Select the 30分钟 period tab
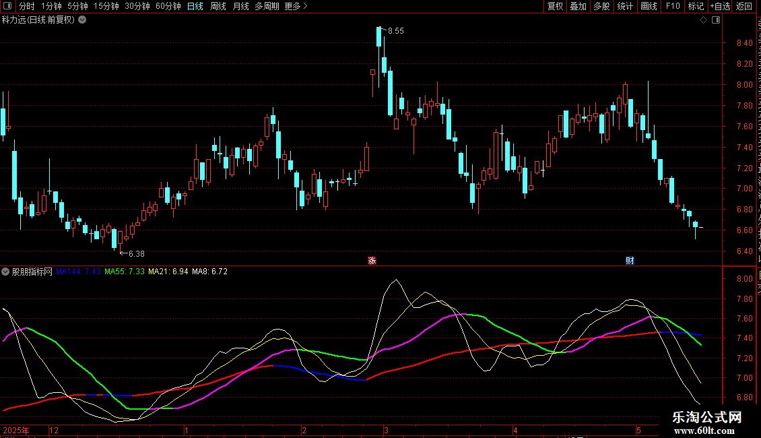Screen dimensions: 761x438 pyautogui.click(x=137, y=6)
